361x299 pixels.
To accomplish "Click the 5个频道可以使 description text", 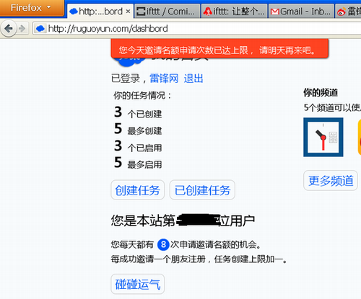I will [332, 107].
